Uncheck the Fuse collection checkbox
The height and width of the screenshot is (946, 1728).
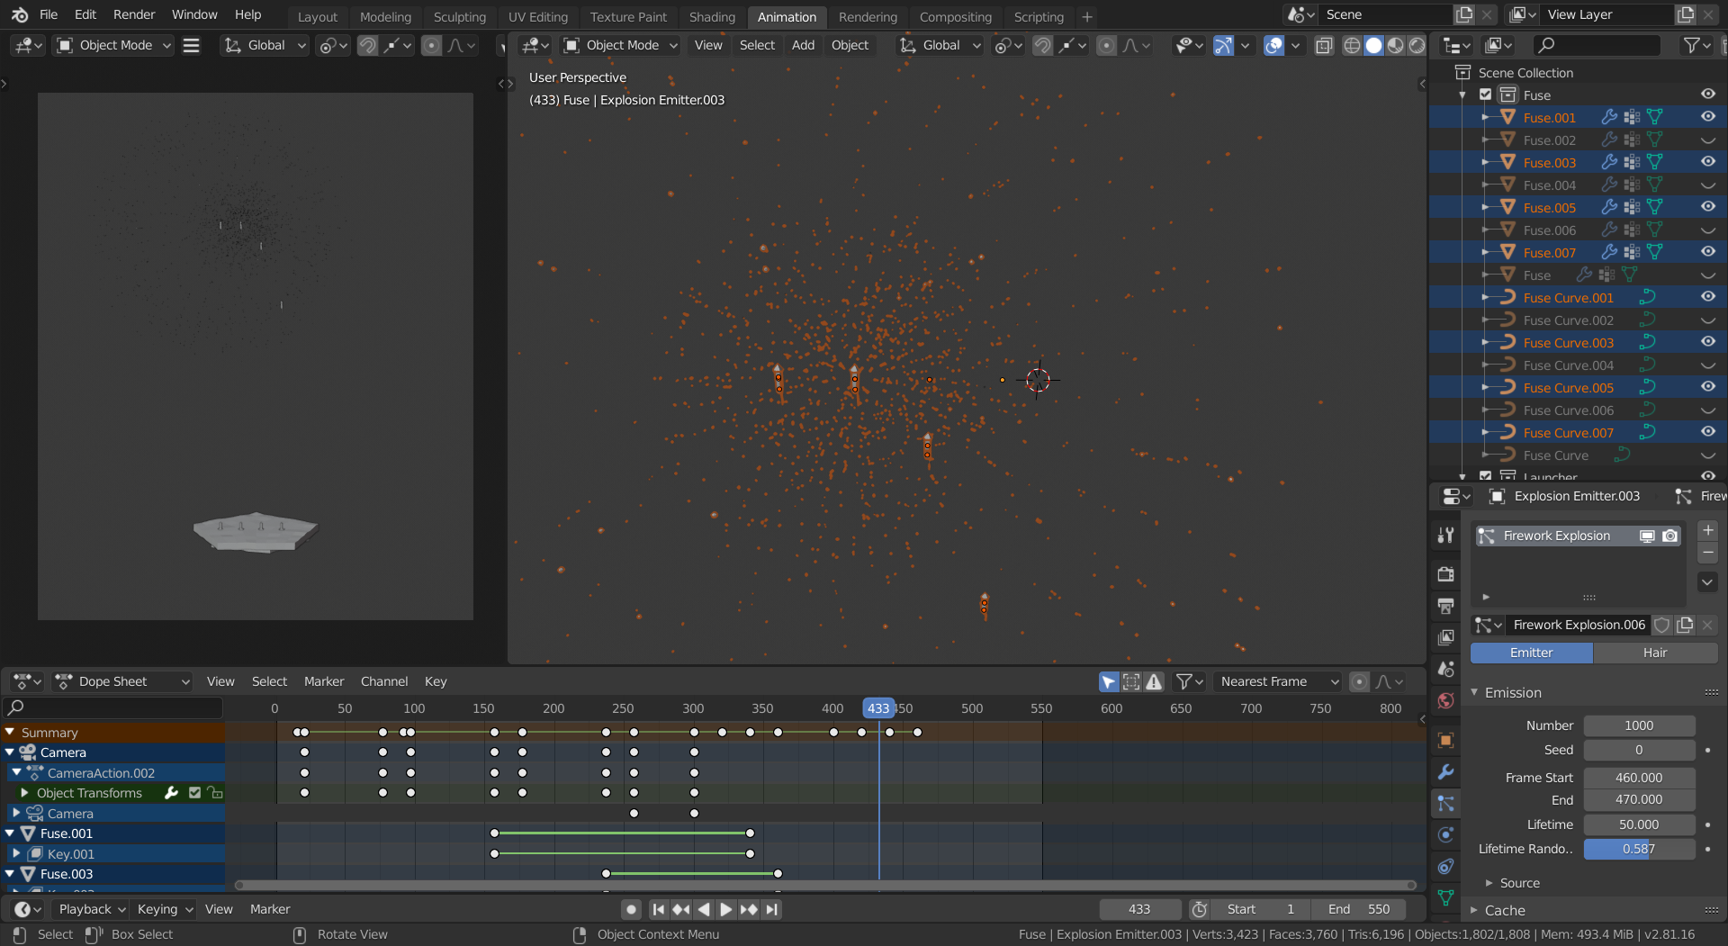[1486, 95]
